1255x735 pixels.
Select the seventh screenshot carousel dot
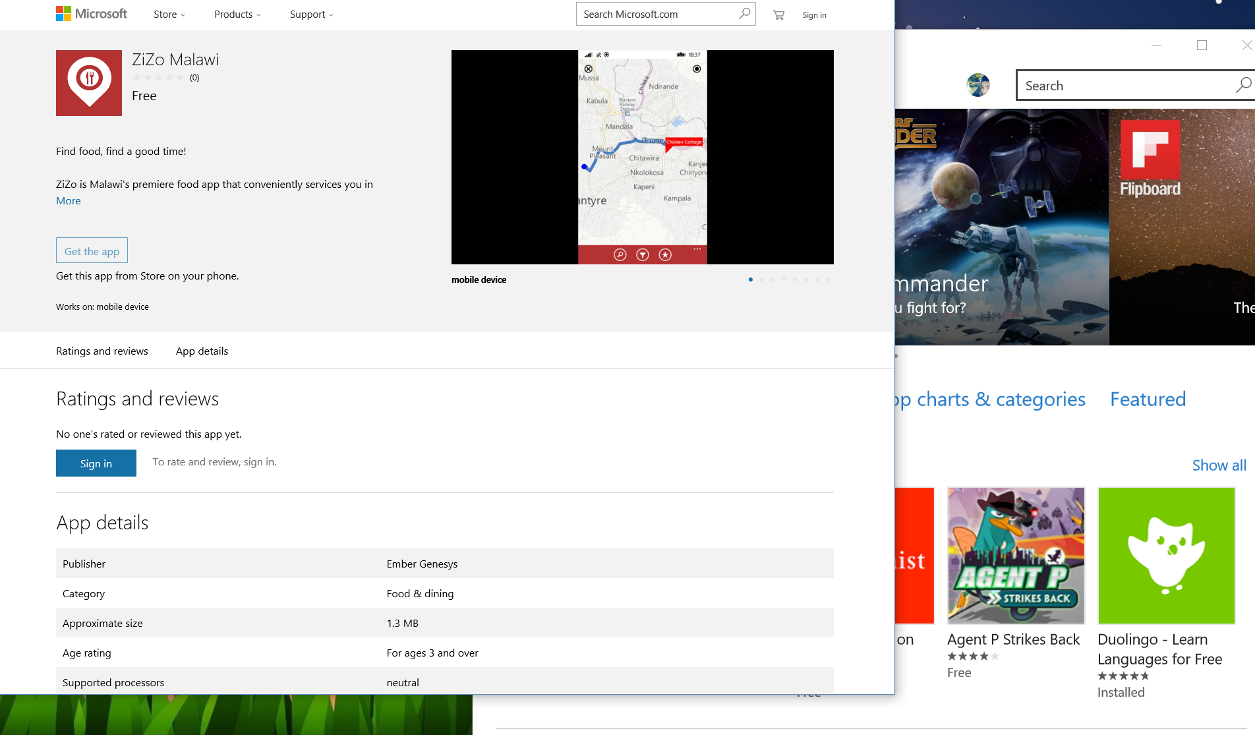pos(817,279)
